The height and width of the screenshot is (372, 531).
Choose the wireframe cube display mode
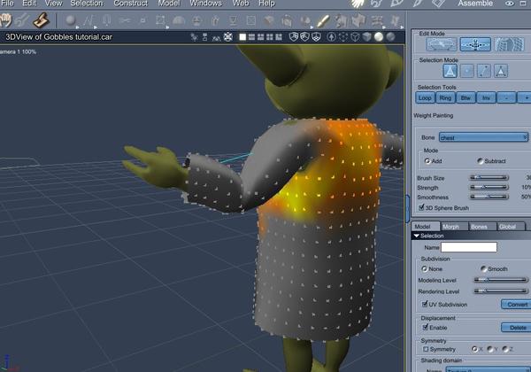point(355,36)
